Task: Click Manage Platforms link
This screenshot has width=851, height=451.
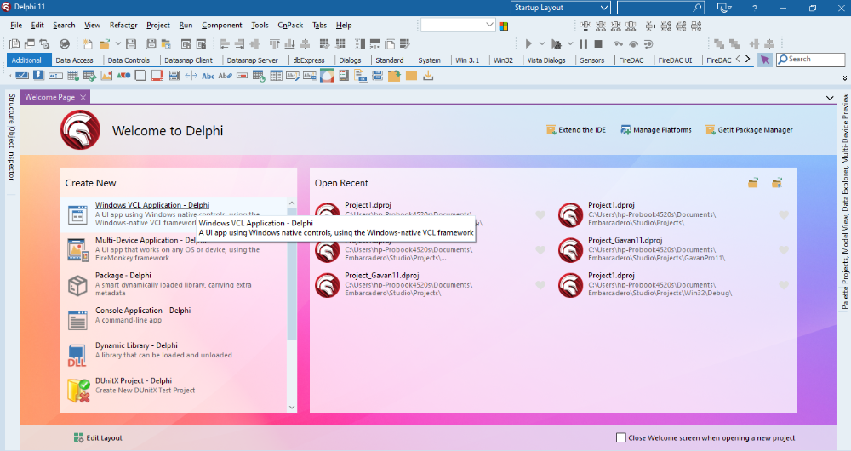Action: click(656, 129)
